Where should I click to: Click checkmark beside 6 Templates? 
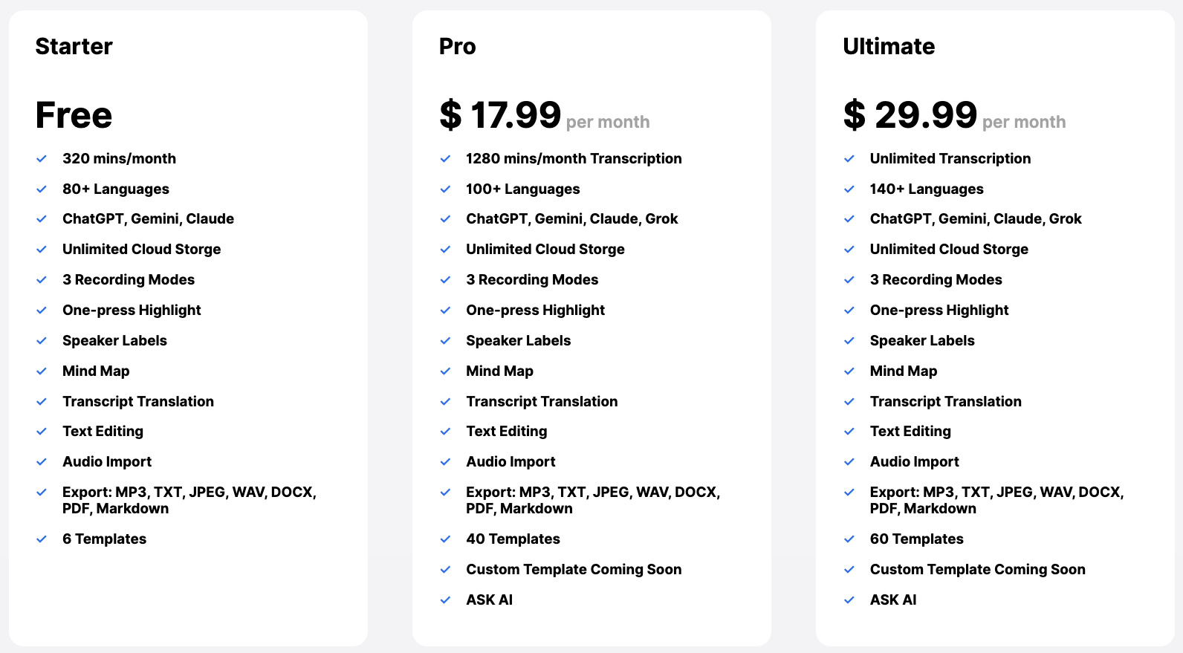click(42, 539)
